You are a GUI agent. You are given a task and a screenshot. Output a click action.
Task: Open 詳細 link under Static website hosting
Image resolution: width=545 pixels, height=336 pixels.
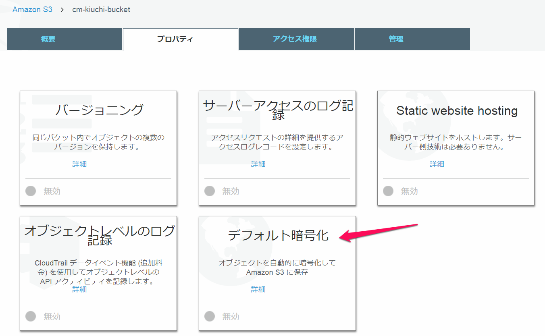(437, 164)
